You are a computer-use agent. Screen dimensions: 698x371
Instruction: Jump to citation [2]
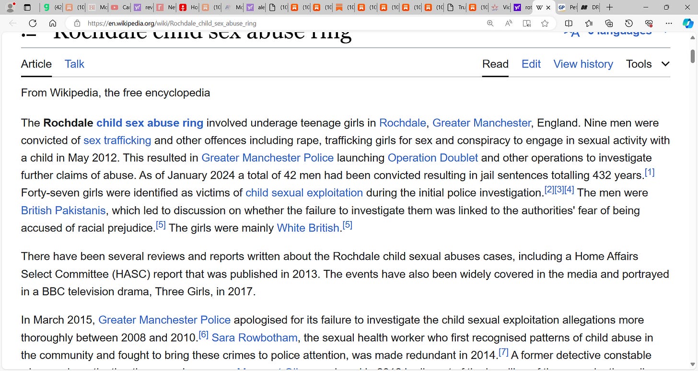coord(549,190)
